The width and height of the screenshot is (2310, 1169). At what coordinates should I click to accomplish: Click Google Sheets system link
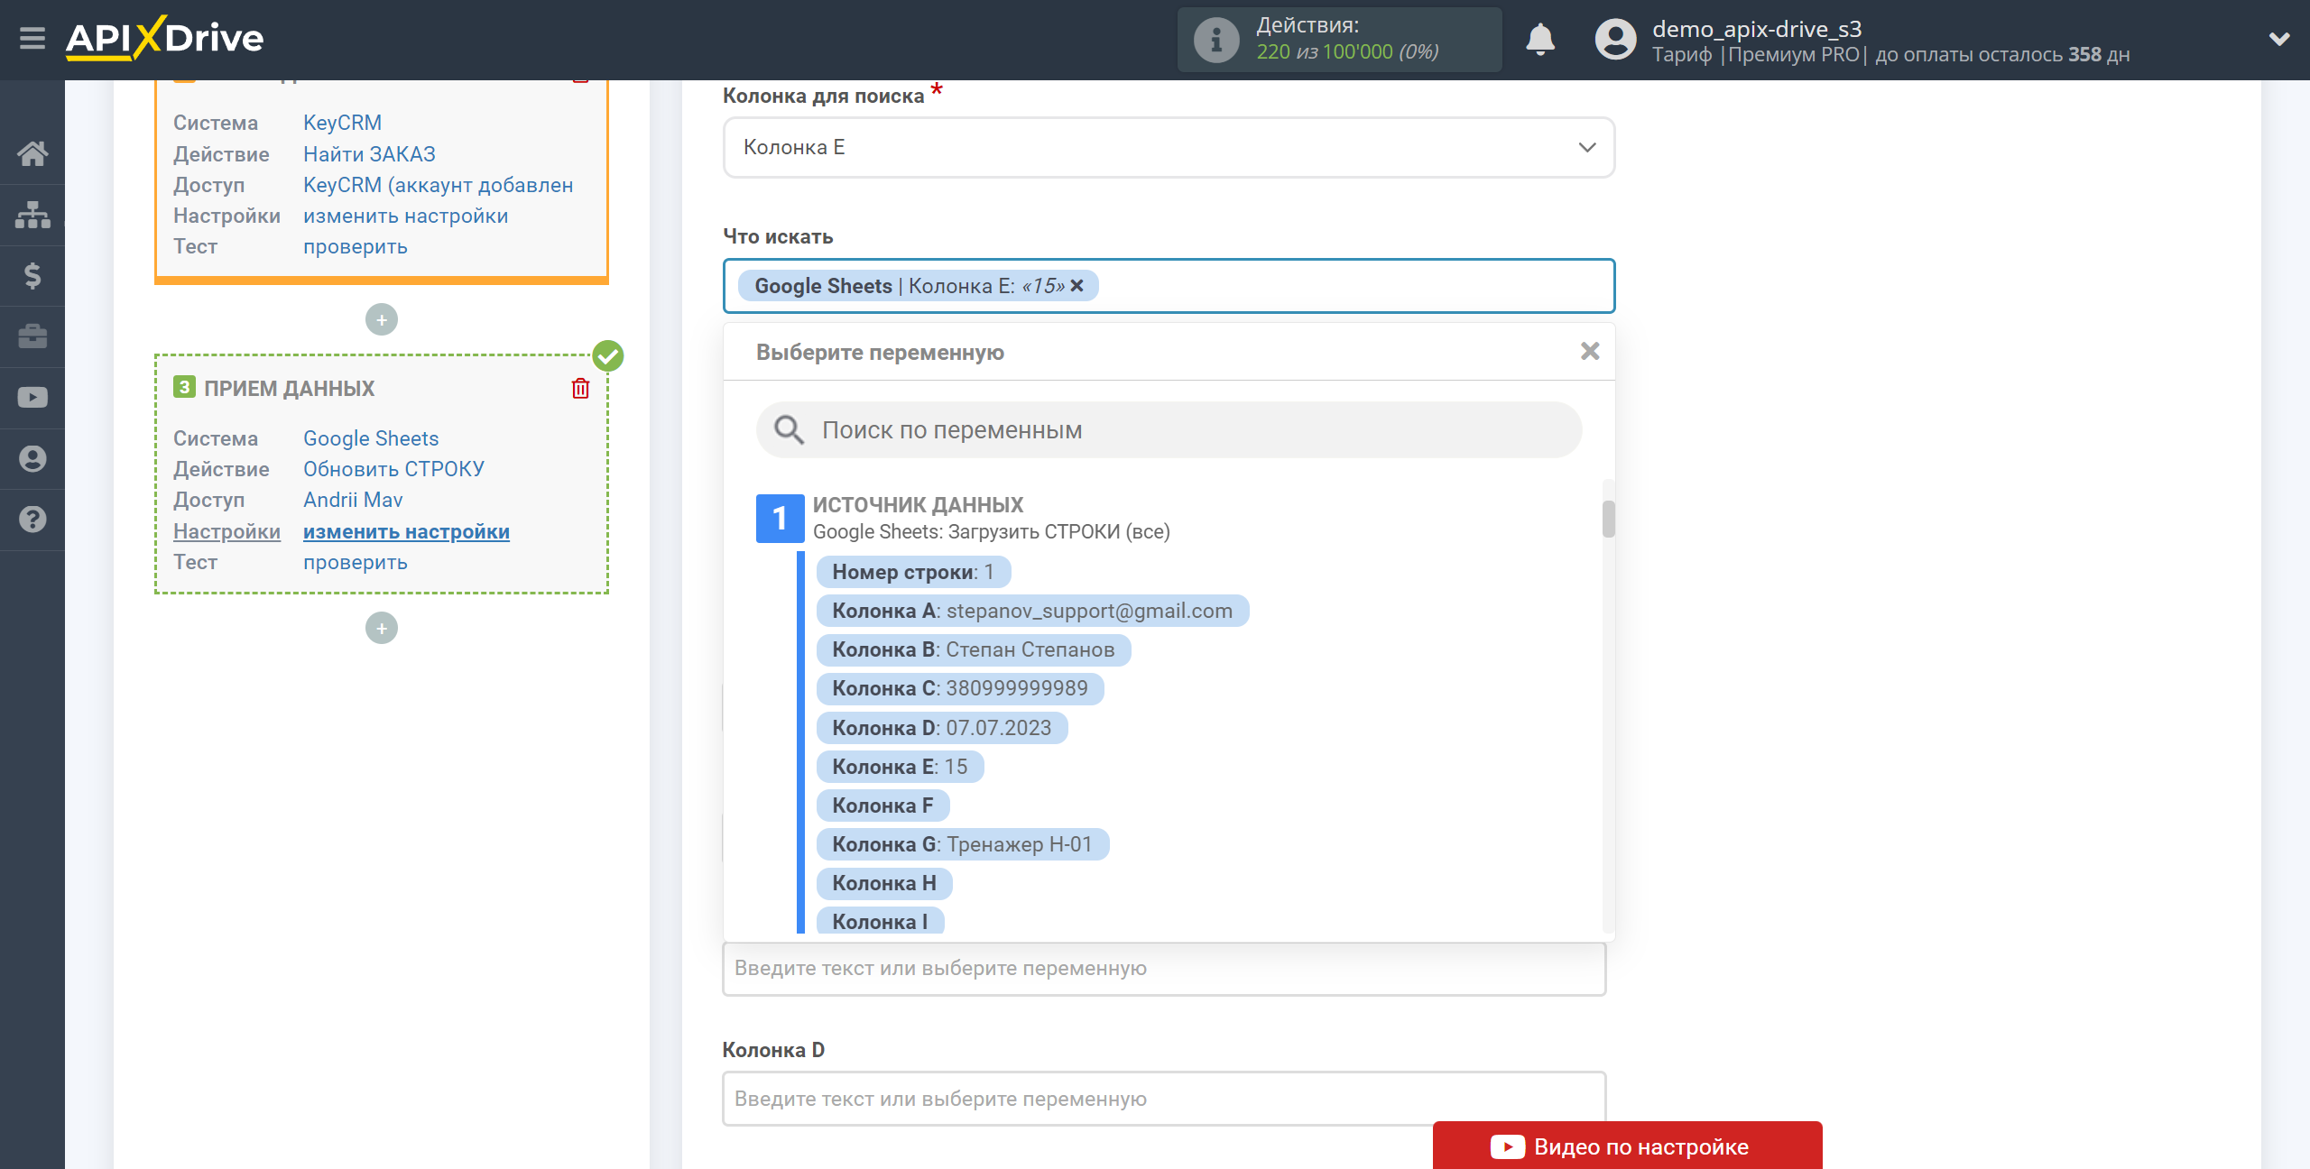coord(371,438)
